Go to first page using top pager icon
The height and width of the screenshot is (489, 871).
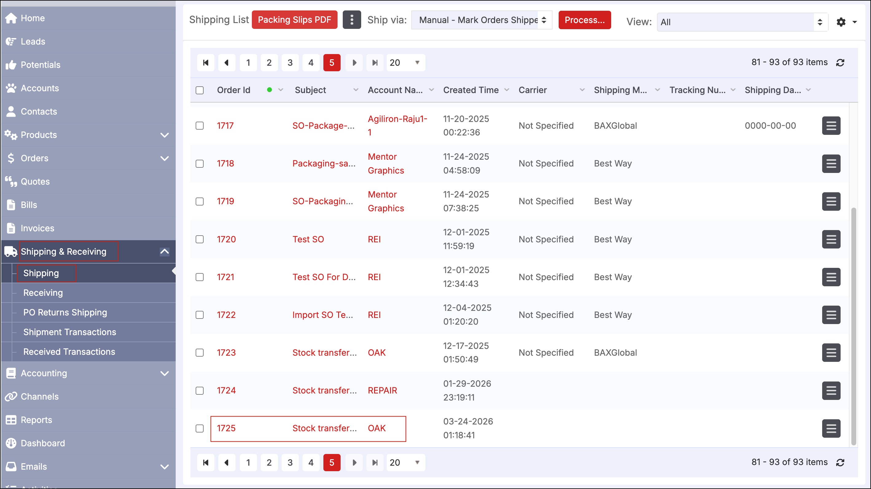click(205, 63)
